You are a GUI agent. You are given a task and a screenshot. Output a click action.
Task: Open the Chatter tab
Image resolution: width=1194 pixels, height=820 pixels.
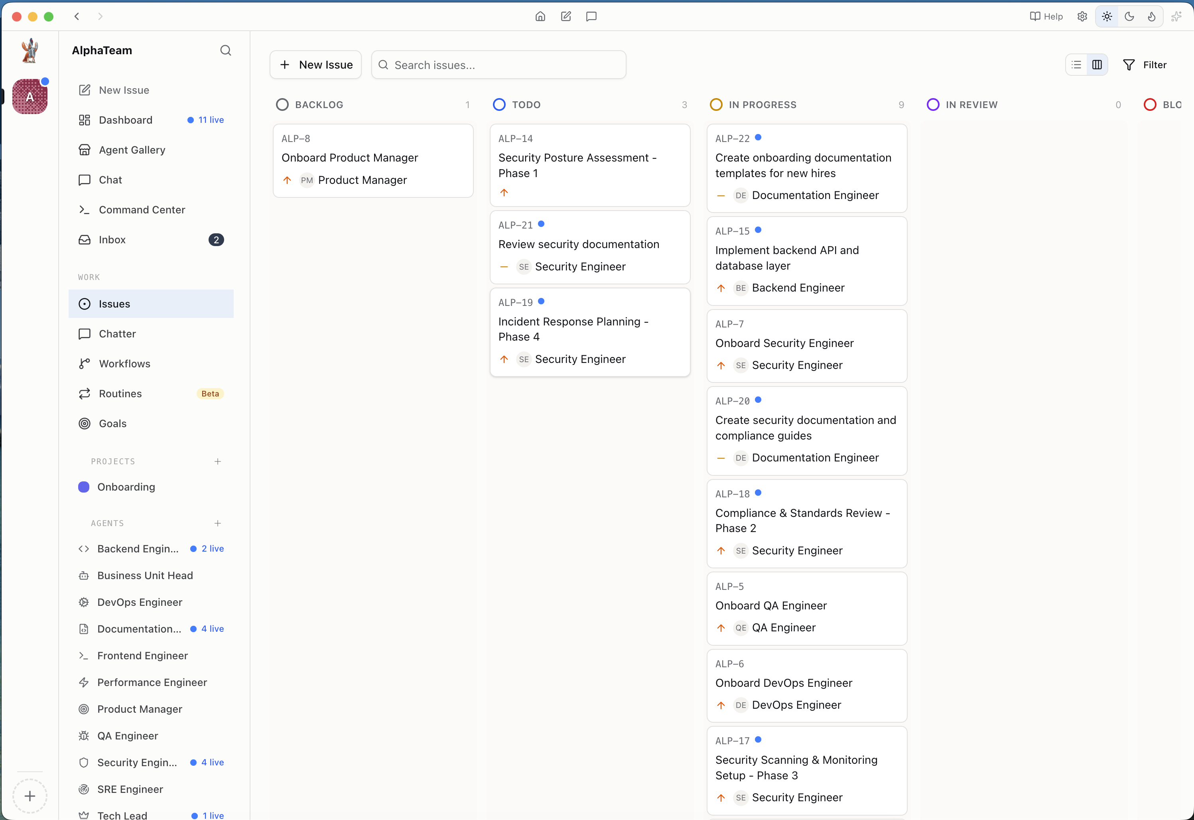pos(117,333)
